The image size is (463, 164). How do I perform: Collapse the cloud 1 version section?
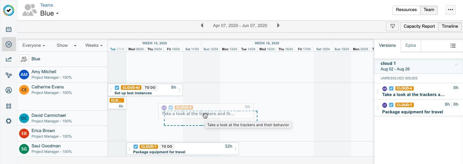coord(456,64)
